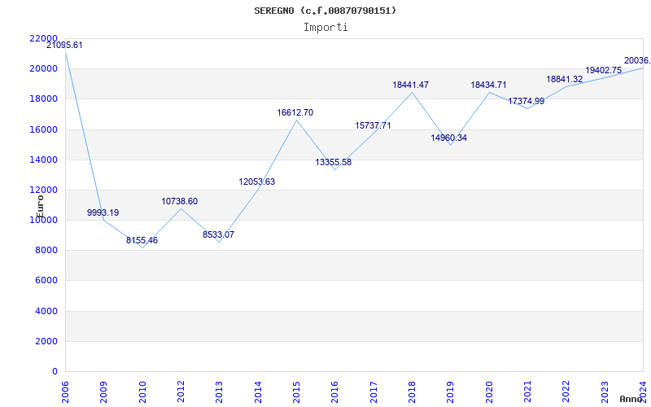Click the 16000 y-axis value

[43, 129]
